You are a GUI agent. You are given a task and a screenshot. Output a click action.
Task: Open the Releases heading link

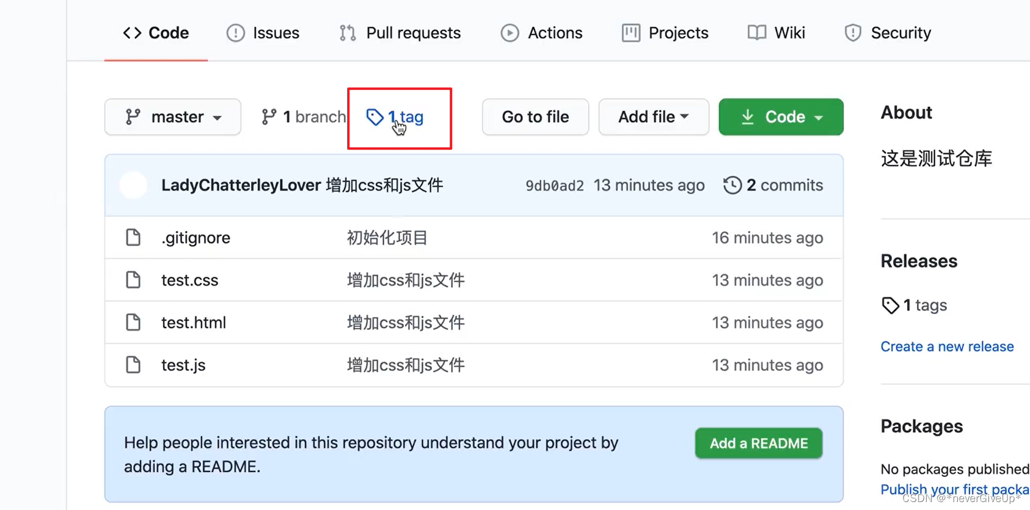tap(919, 261)
